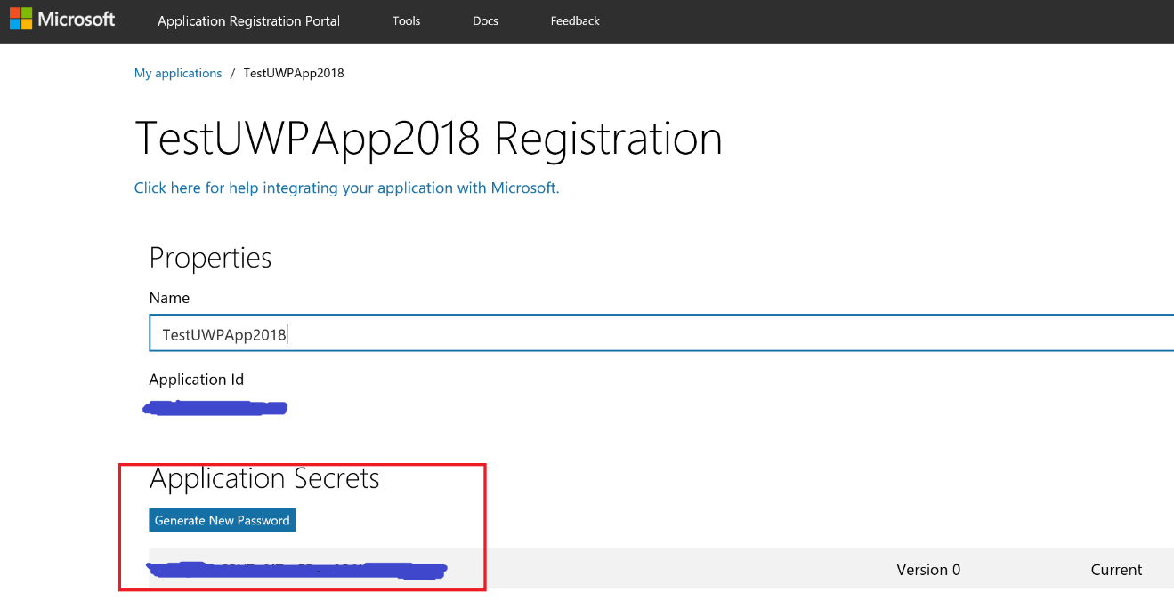
Task: Open Application Registration Portal home link
Action: [x=248, y=20]
